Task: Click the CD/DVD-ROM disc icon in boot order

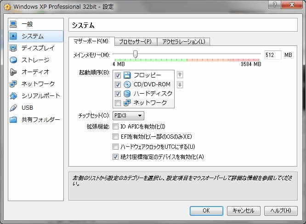Action: pos(127,84)
